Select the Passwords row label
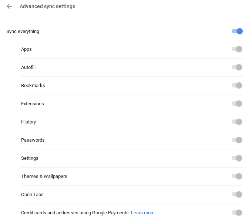 pyautogui.click(x=33, y=140)
